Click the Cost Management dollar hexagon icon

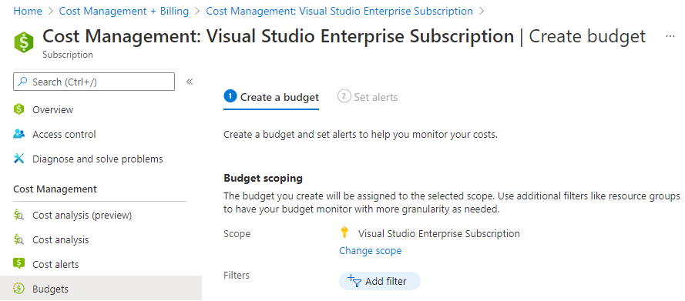pyautogui.click(x=24, y=42)
